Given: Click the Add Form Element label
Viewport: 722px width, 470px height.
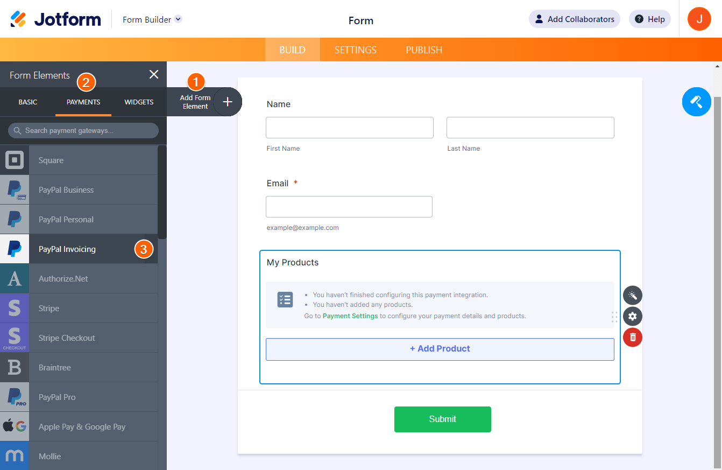Looking at the screenshot, I should coord(195,102).
